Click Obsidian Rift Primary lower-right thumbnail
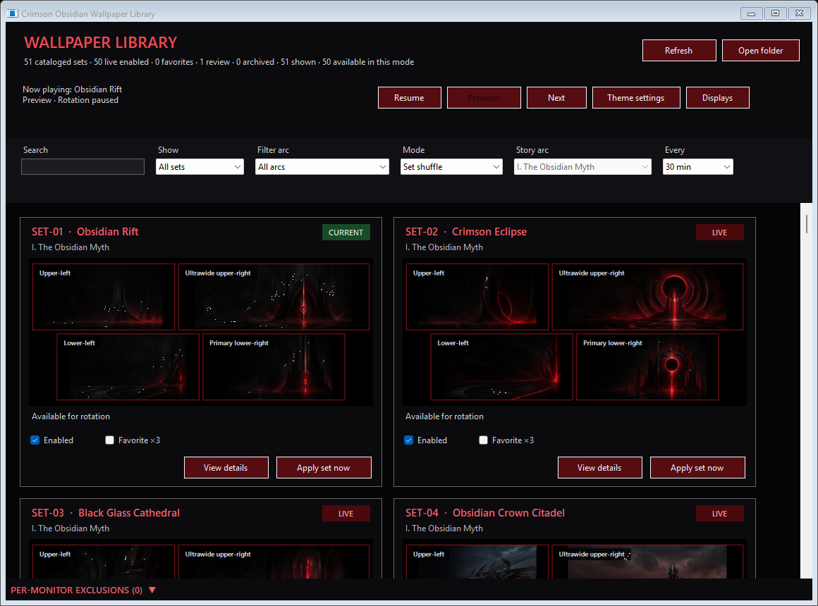818x606 pixels. (x=274, y=366)
